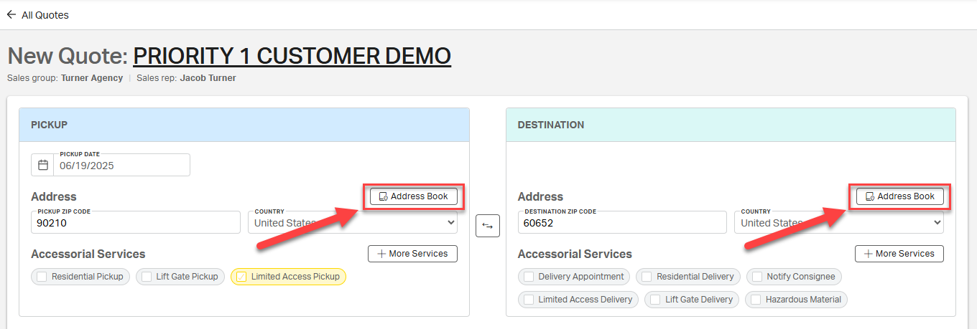977x329 pixels.
Task: Click All Quotes link text
Action: 45,15
